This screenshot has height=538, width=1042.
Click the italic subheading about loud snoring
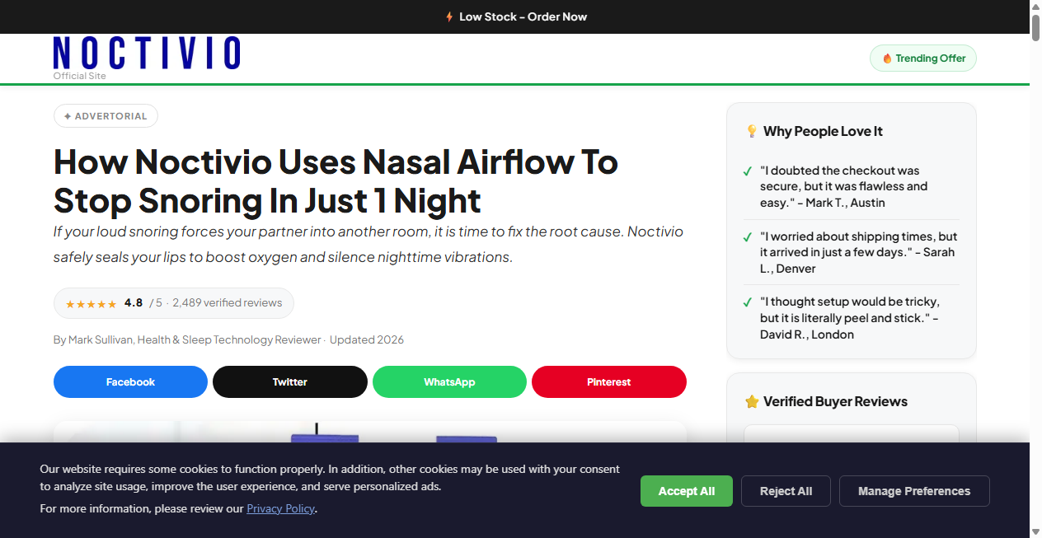click(x=368, y=245)
